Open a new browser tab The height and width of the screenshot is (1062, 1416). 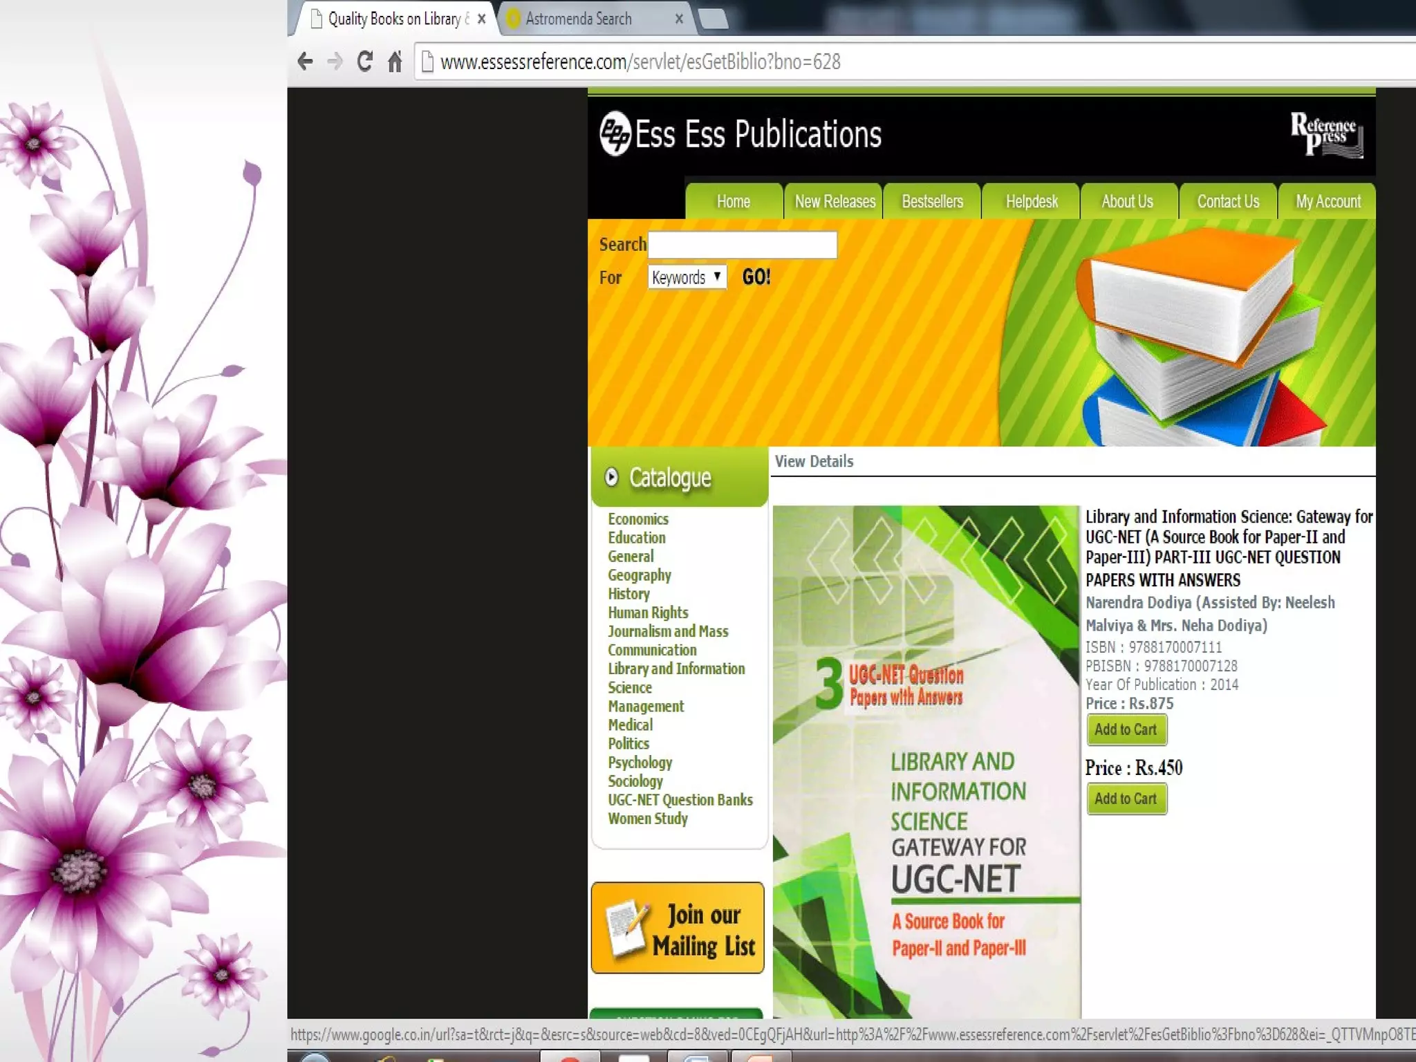(713, 19)
